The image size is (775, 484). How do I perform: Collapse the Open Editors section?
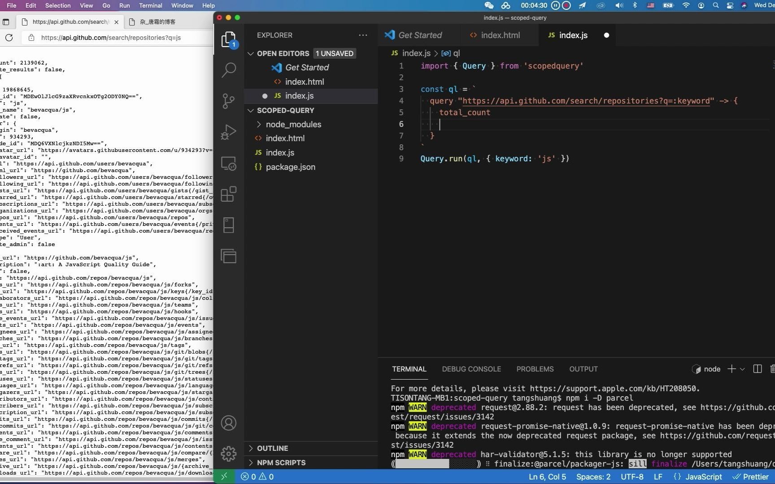251,53
